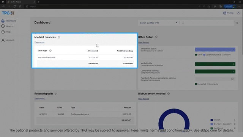The width and height of the screenshot is (243, 137).
Task: Open View report link under My debt balances
Action: click(x=39, y=42)
